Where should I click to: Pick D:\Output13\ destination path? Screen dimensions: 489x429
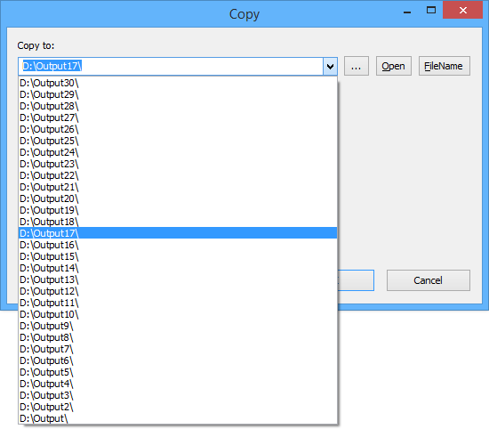click(x=178, y=279)
